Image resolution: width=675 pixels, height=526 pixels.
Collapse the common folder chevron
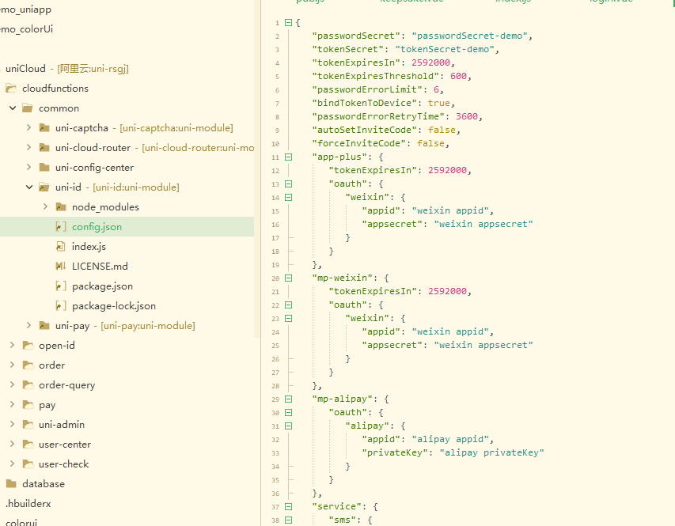[12, 108]
